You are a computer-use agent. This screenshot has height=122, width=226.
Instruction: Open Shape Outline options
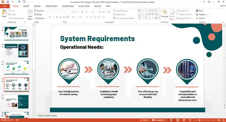(185, 15)
